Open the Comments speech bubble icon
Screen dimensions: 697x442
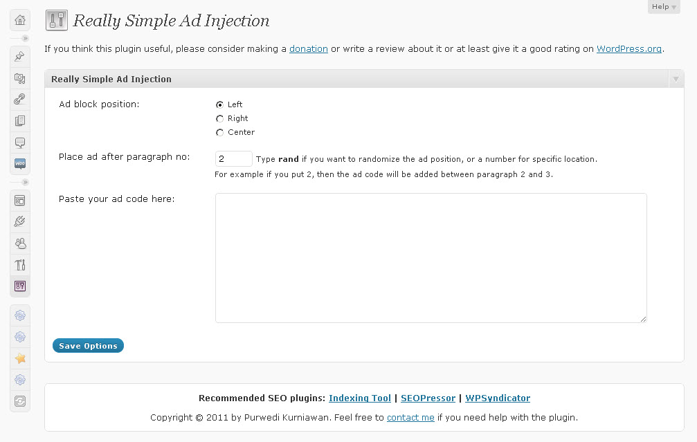tap(20, 142)
